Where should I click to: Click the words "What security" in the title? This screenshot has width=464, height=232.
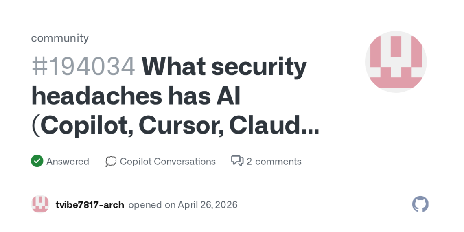[x=224, y=67]
